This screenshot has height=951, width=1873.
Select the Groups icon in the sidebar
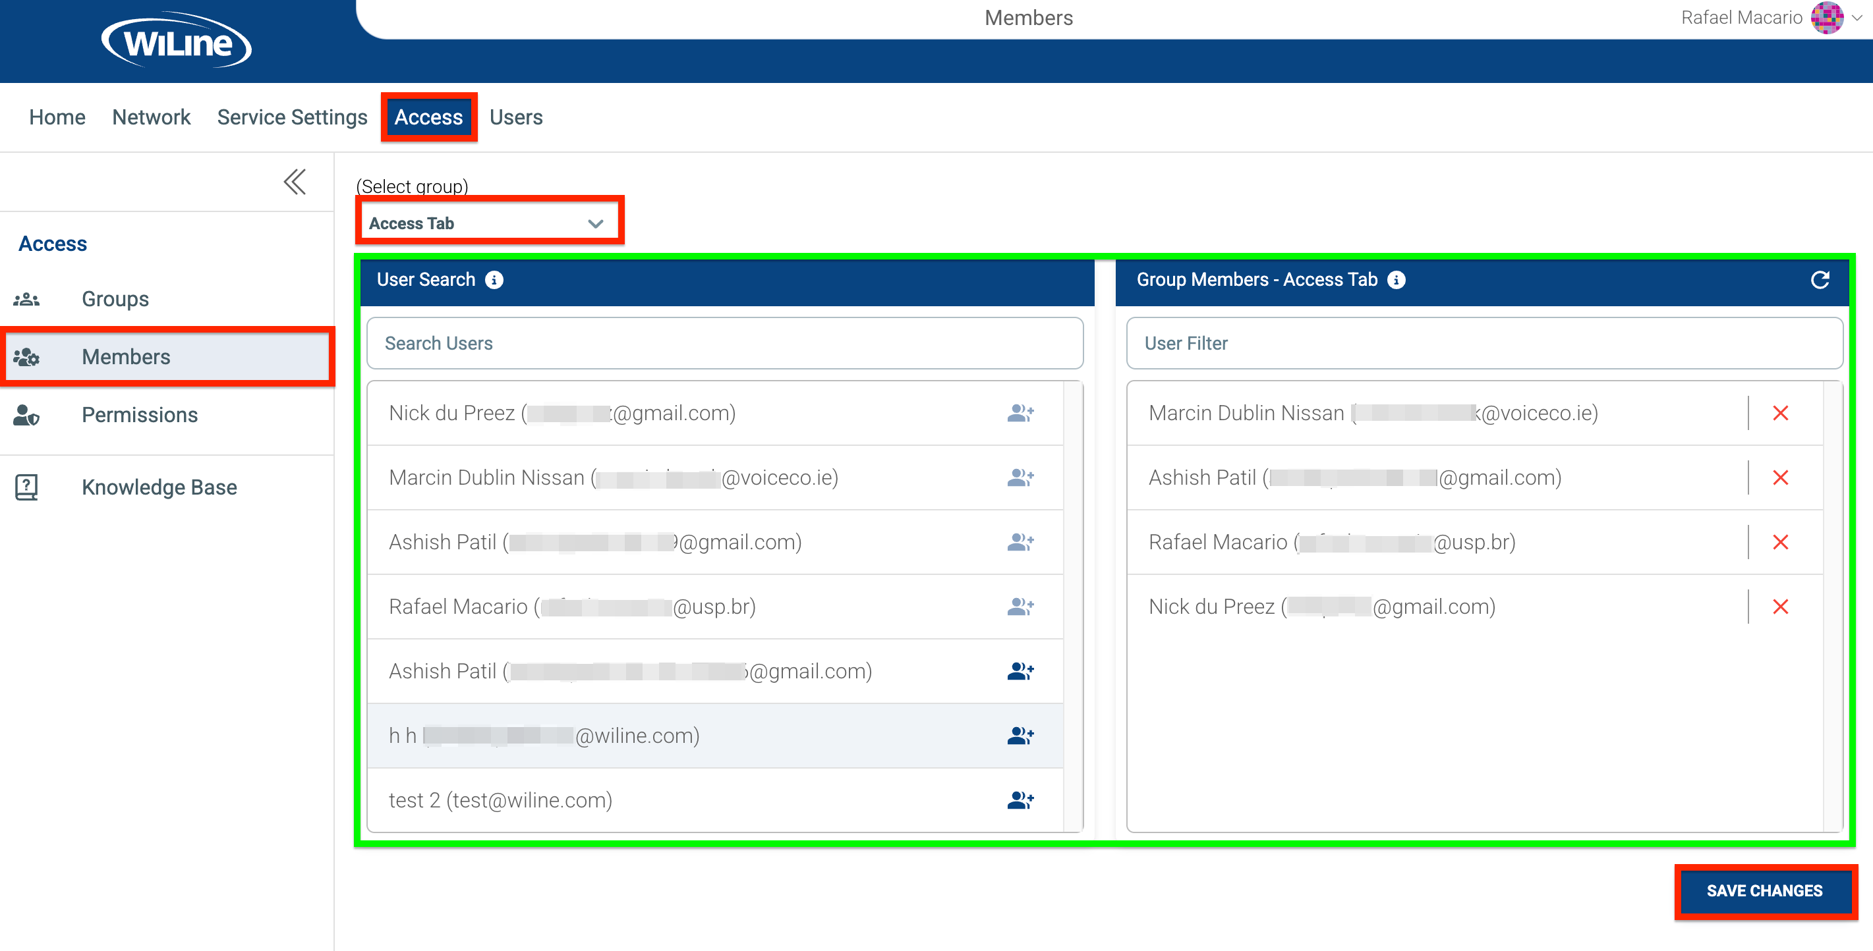click(x=26, y=298)
